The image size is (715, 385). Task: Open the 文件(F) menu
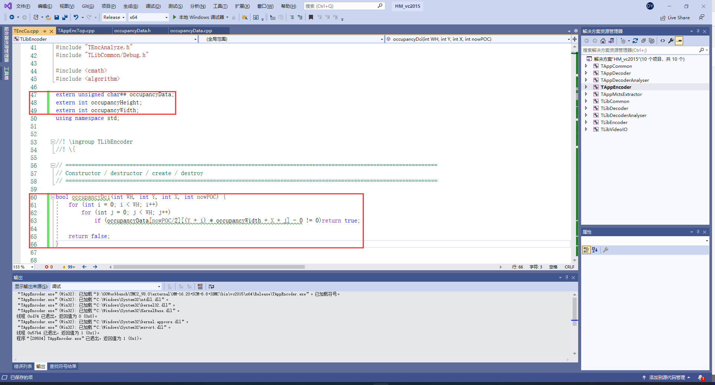coord(23,6)
